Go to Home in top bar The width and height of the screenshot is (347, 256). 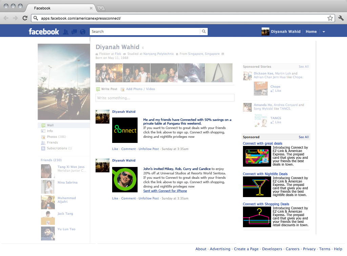pyautogui.click(x=311, y=31)
